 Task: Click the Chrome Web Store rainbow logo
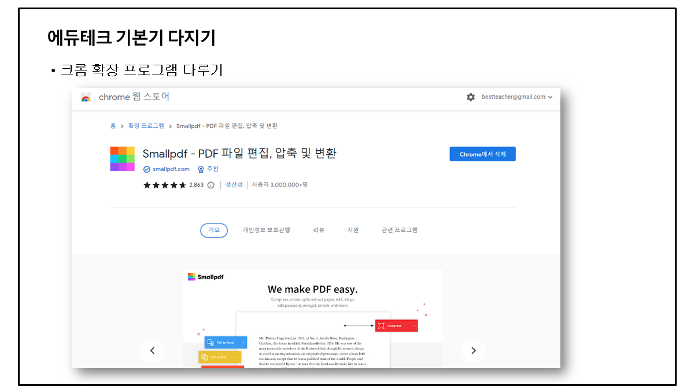(86, 97)
